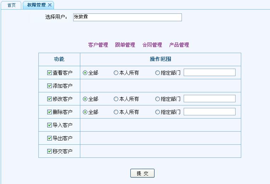270x184 pixels.
Task: Uncheck the 查看客户 checkbox
Action: [x=49, y=73]
